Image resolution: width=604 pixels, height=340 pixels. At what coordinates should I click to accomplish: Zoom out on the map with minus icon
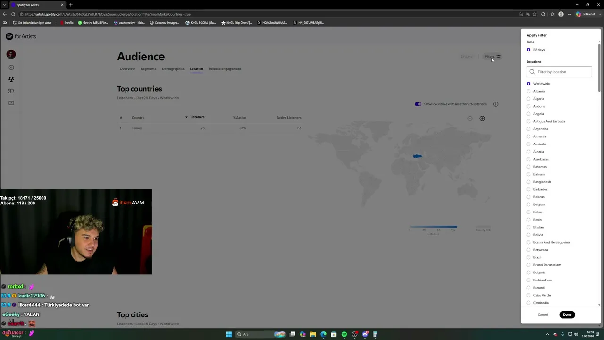click(x=470, y=119)
